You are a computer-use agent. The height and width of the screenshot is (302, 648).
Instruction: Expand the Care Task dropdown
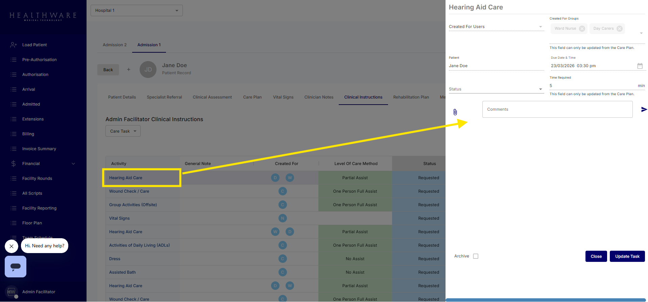pos(123,131)
